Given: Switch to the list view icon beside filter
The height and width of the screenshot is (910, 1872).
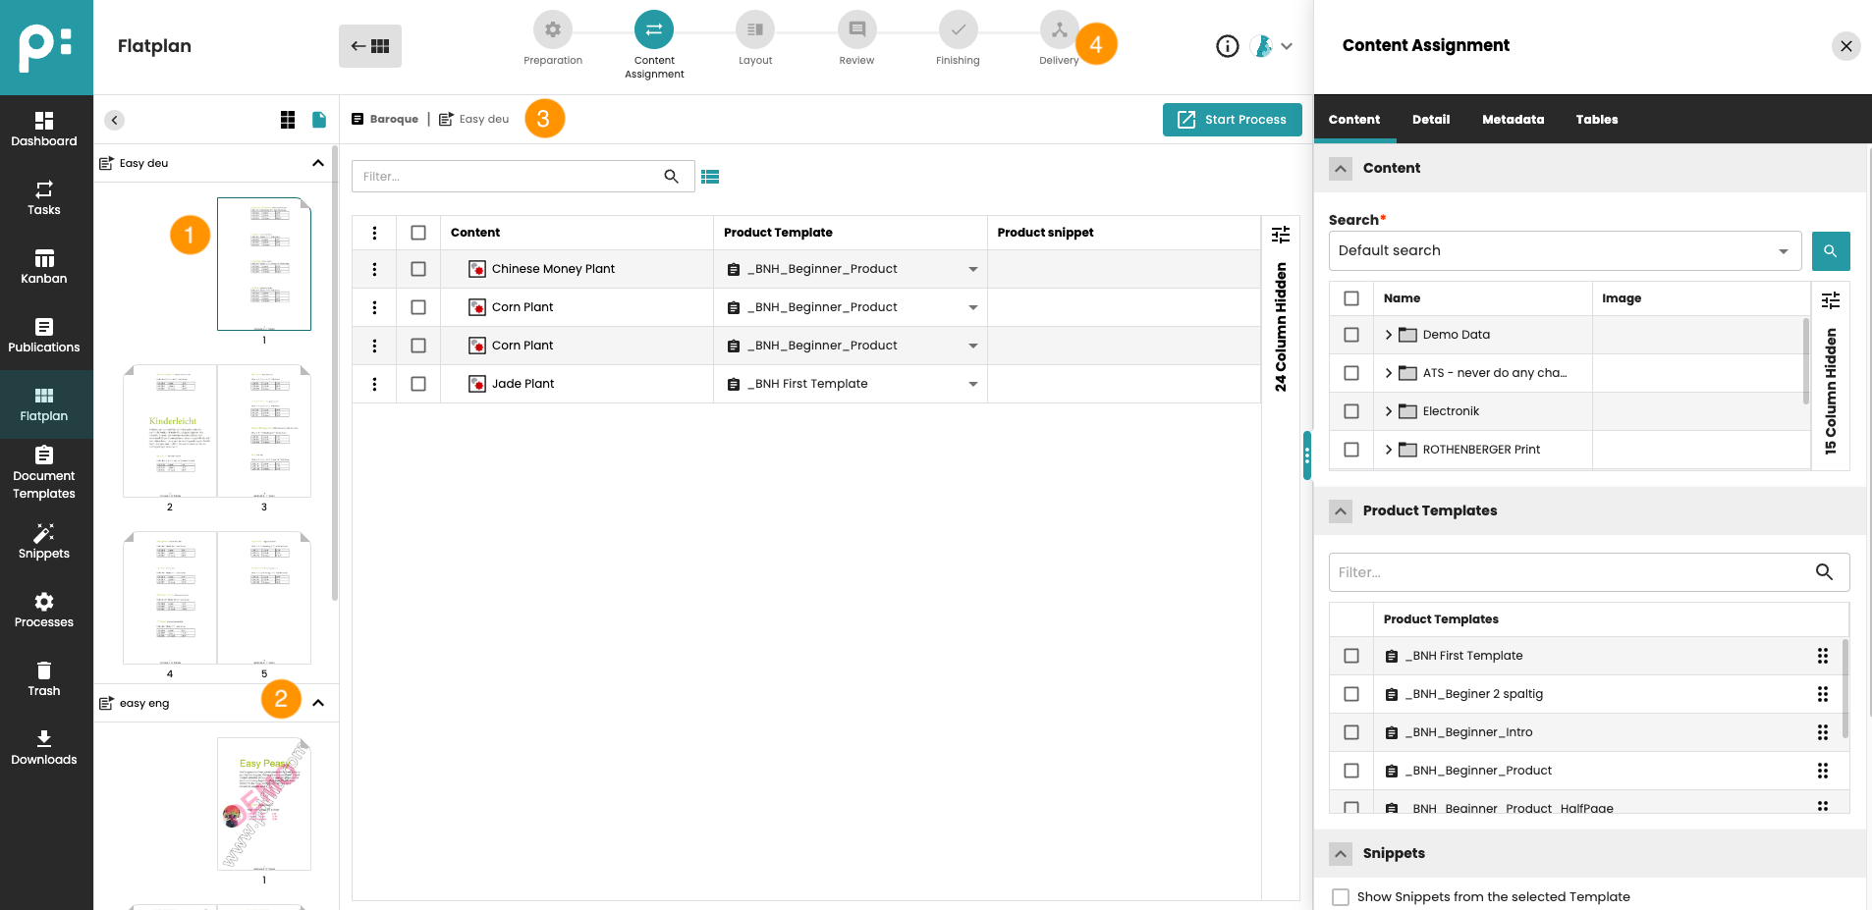Looking at the screenshot, I should [x=710, y=177].
